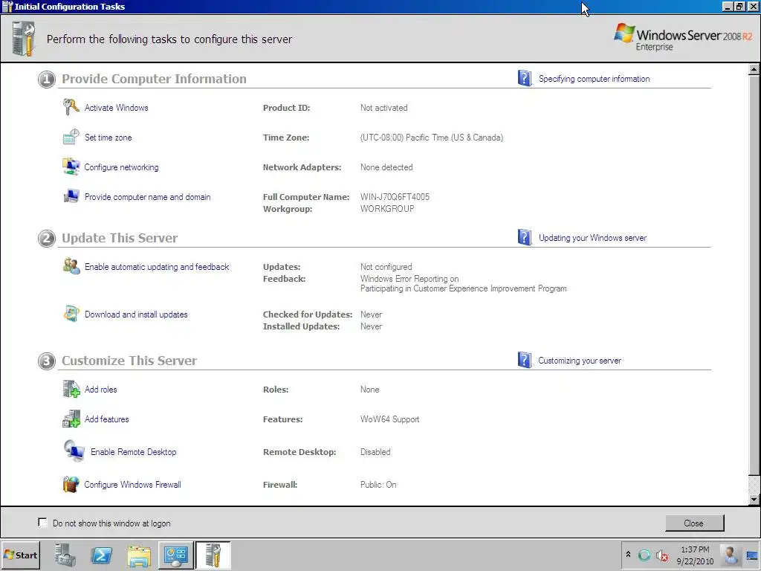
Task: Click the vertical scrollbar thumb
Action: click(754, 275)
